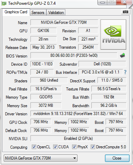Click the NVIDIA SLI status field
This screenshot has height=165, width=133.
pos(79,138)
